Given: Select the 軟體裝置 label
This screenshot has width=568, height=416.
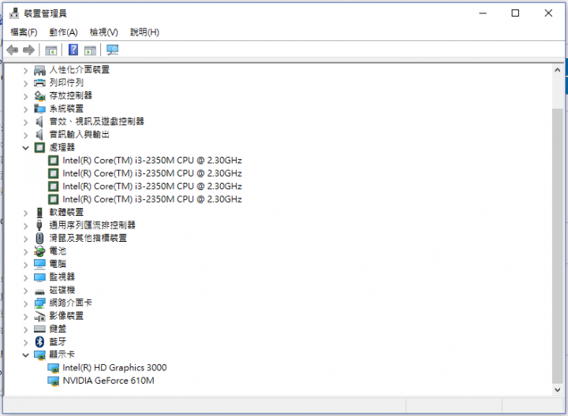Looking at the screenshot, I should click(x=66, y=213).
